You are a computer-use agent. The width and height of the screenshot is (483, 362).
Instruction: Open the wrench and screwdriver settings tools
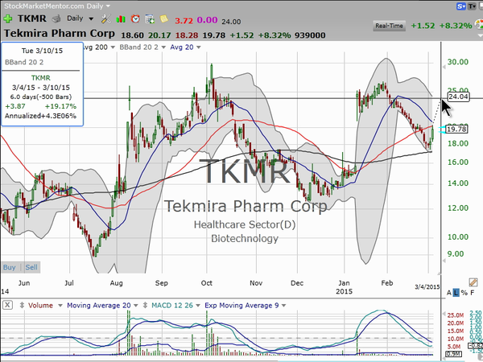[105, 19]
